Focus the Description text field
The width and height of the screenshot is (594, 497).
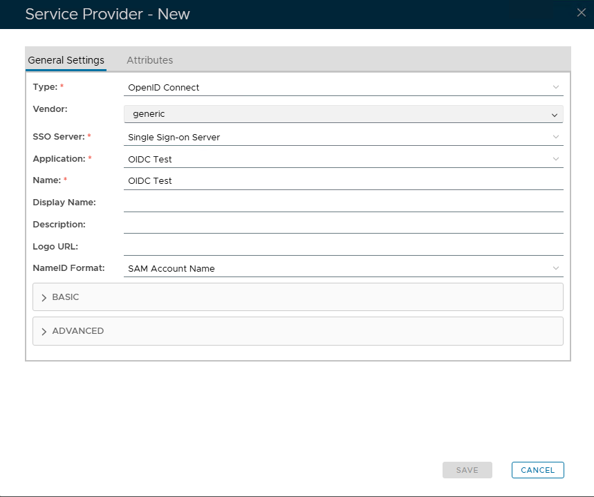tap(343, 225)
